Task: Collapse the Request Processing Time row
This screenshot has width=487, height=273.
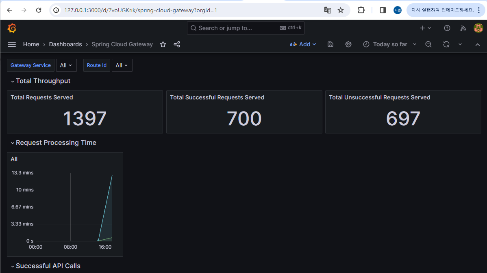Action: pyautogui.click(x=53, y=142)
